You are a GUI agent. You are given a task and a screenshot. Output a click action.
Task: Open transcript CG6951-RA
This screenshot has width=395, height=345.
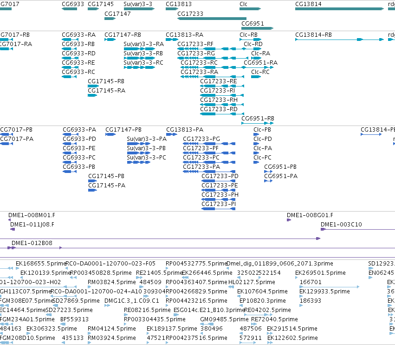point(260,63)
